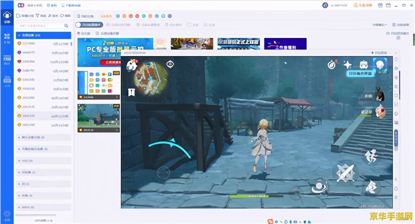Click the cloud-icon button below the blue switch
The image size is (415, 224).
click(x=84, y=34)
